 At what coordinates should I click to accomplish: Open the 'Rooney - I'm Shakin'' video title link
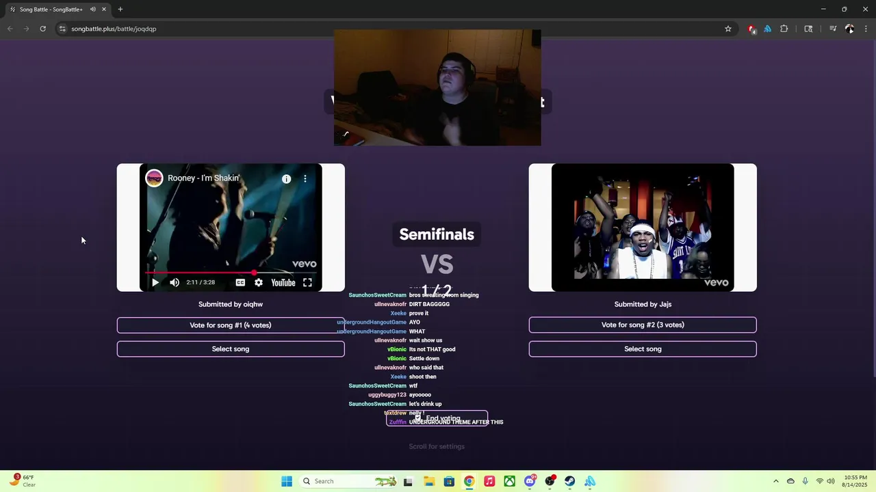click(203, 178)
